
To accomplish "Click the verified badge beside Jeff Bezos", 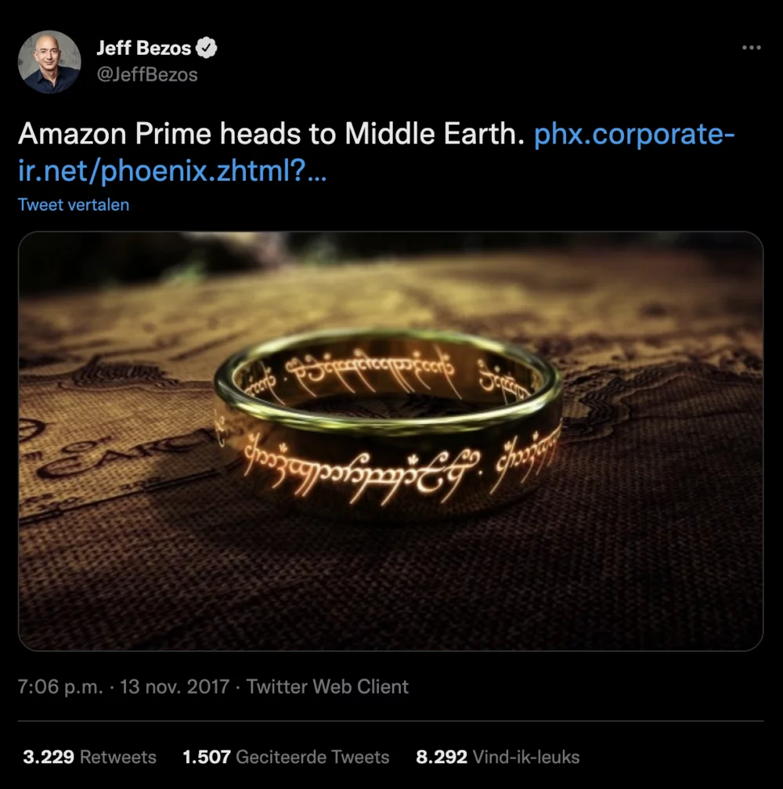I will pyautogui.click(x=207, y=49).
